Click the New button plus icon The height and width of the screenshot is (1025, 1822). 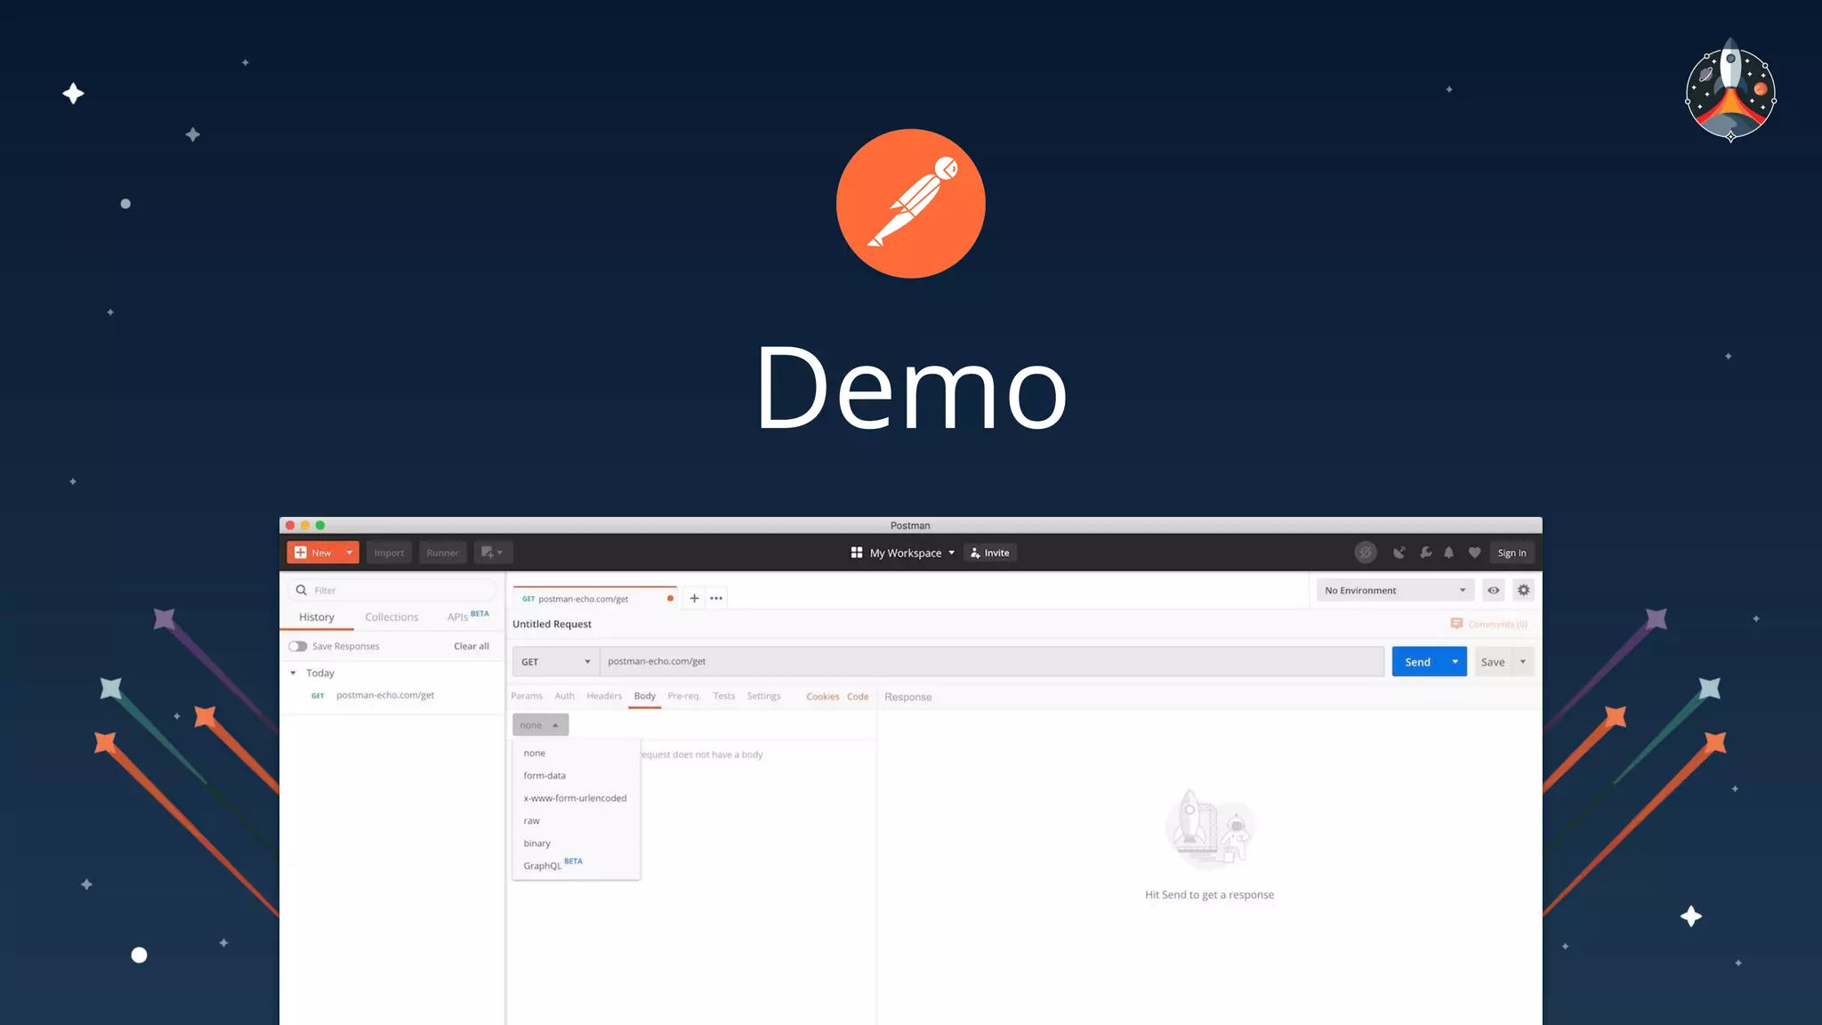(x=301, y=553)
